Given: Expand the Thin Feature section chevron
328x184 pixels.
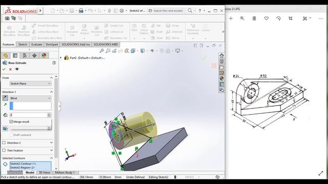Looking at the screenshot, I should [51, 150].
